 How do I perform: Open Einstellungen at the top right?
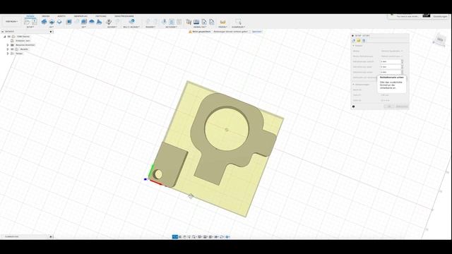440,16
